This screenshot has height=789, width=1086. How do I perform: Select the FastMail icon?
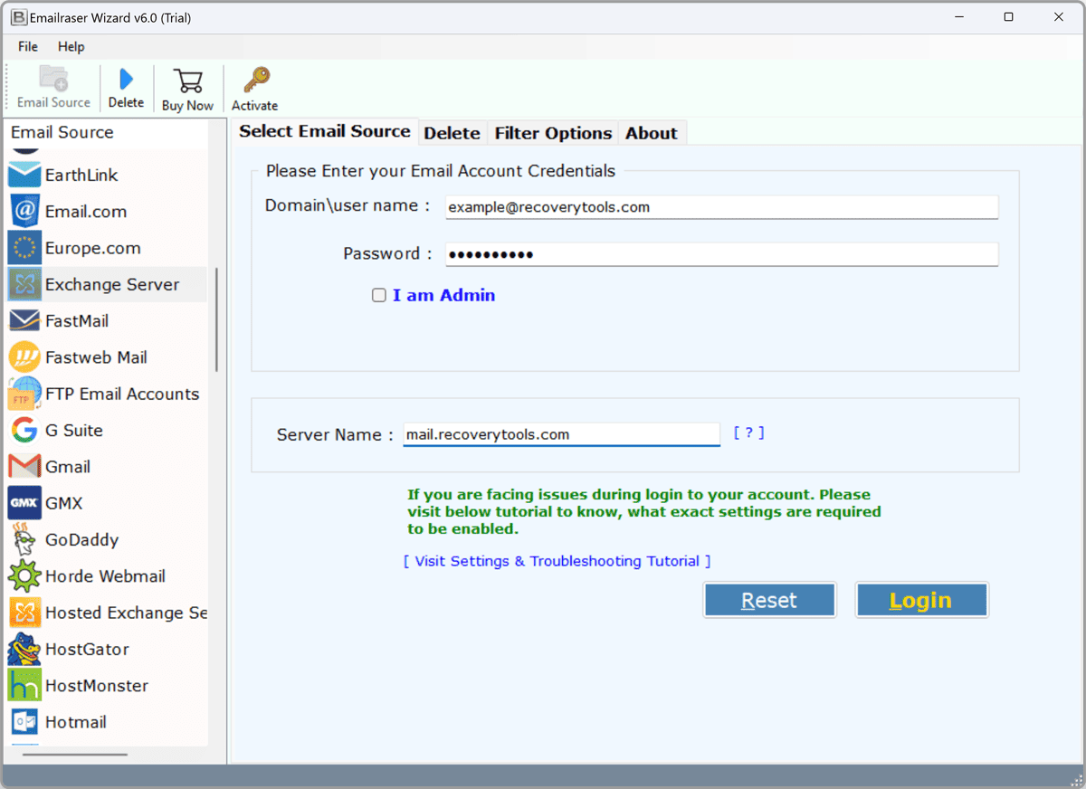24,320
